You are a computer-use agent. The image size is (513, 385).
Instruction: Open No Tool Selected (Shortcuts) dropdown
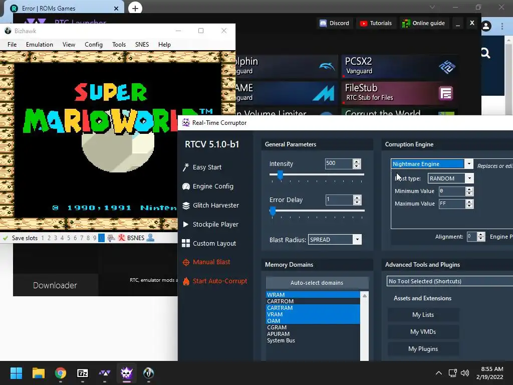pos(449,281)
